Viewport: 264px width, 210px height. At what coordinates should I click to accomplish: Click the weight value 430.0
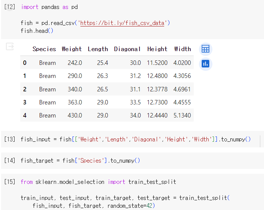[75, 115]
